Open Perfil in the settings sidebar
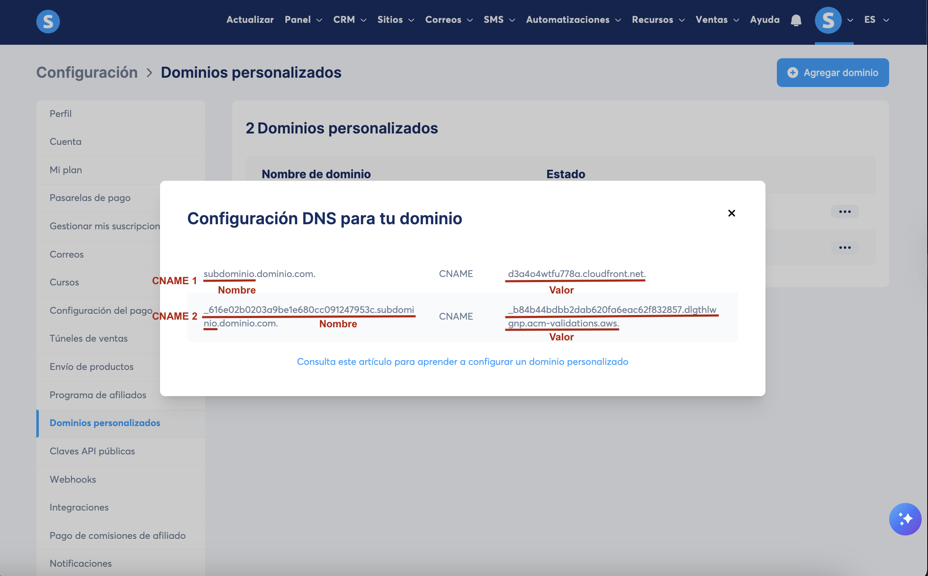This screenshot has width=928, height=576. point(60,114)
